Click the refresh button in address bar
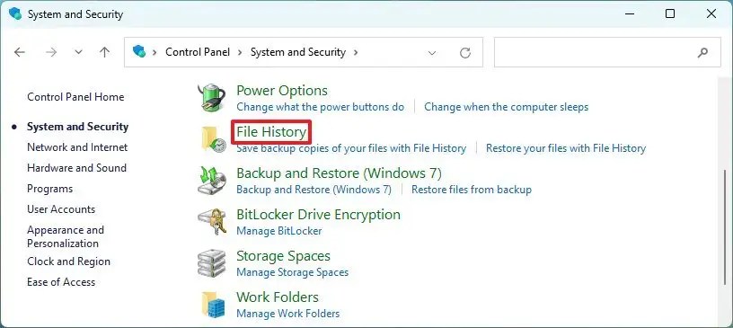This screenshot has height=328, width=733. click(464, 53)
